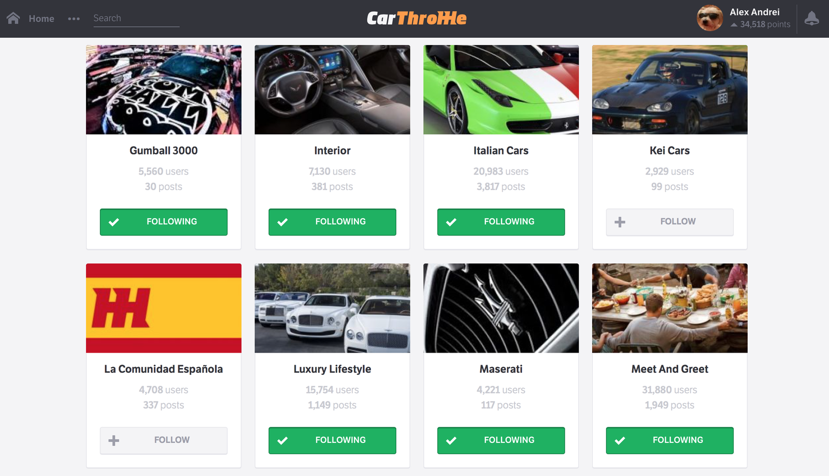Click the CarThrottle logo

[417, 18]
